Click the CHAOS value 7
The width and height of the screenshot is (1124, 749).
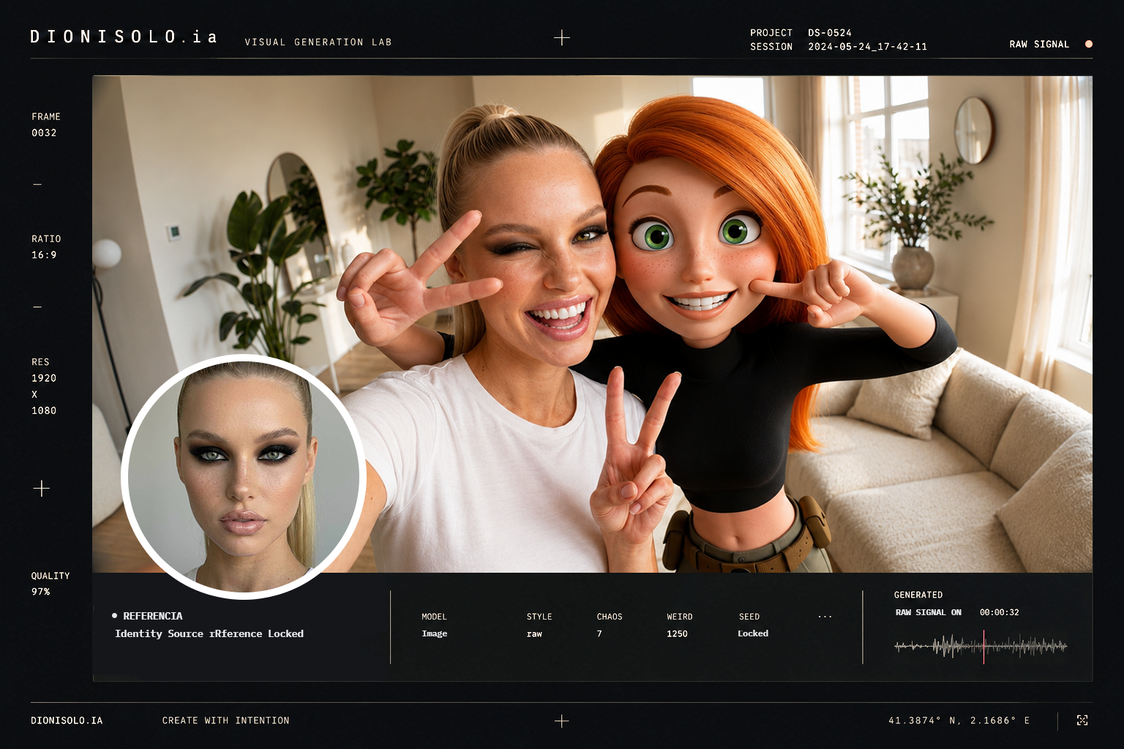coord(599,633)
